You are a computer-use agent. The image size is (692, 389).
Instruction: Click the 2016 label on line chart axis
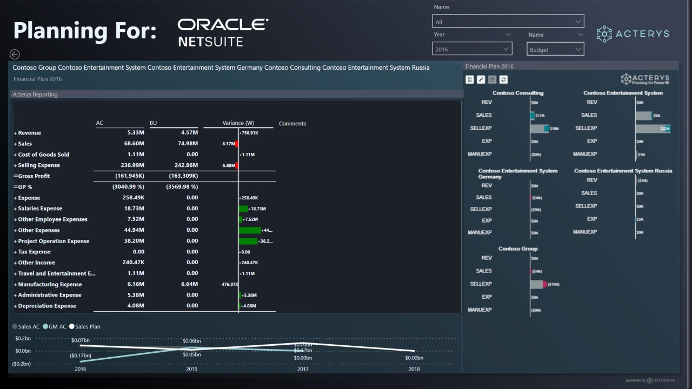[x=81, y=369]
